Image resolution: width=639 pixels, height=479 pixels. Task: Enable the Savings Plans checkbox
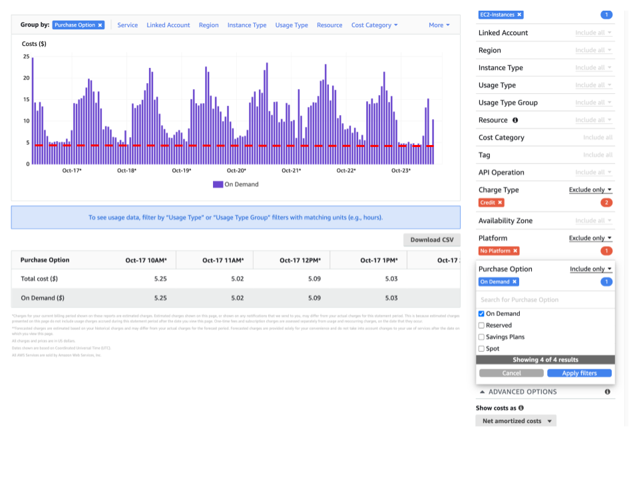click(481, 337)
